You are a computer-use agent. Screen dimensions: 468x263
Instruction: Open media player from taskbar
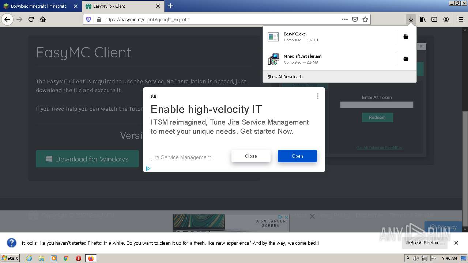tap(54, 258)
